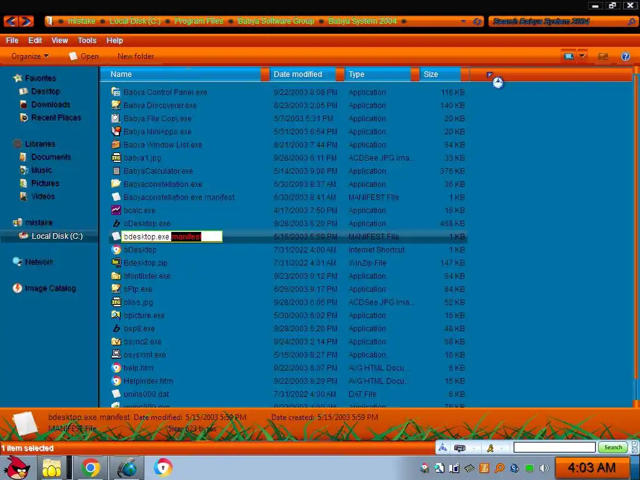The image size is (640, 480).
Task: Open the Documents library
Action: [x=51, y=157]
